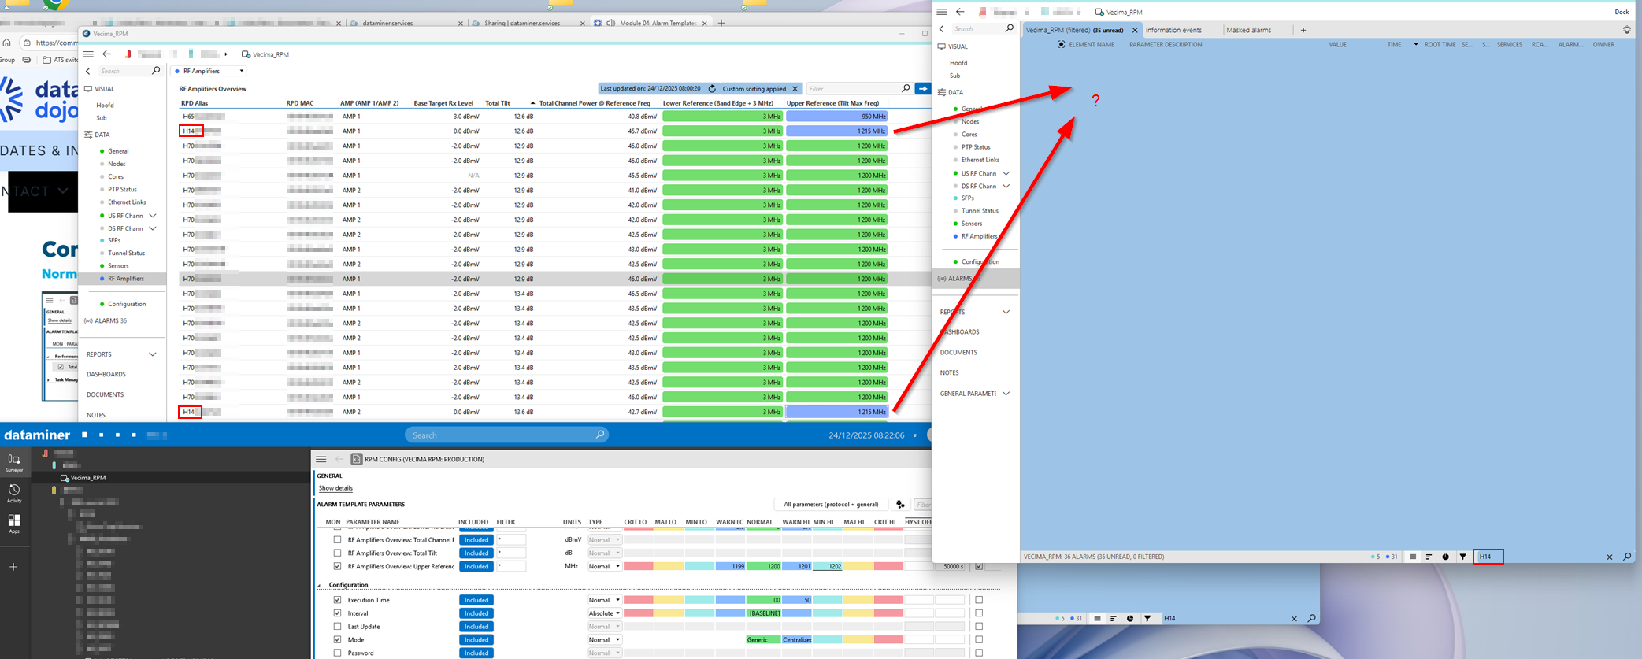
Task: Open the Apps sidebar panel
Action: 14,524
